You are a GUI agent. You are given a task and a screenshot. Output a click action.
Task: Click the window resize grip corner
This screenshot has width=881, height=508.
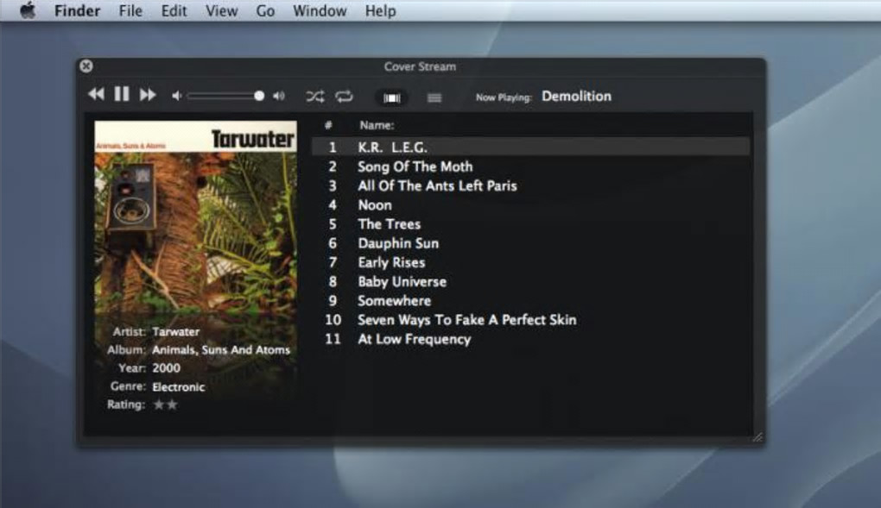pyautogui.click(x=757, y=437)
